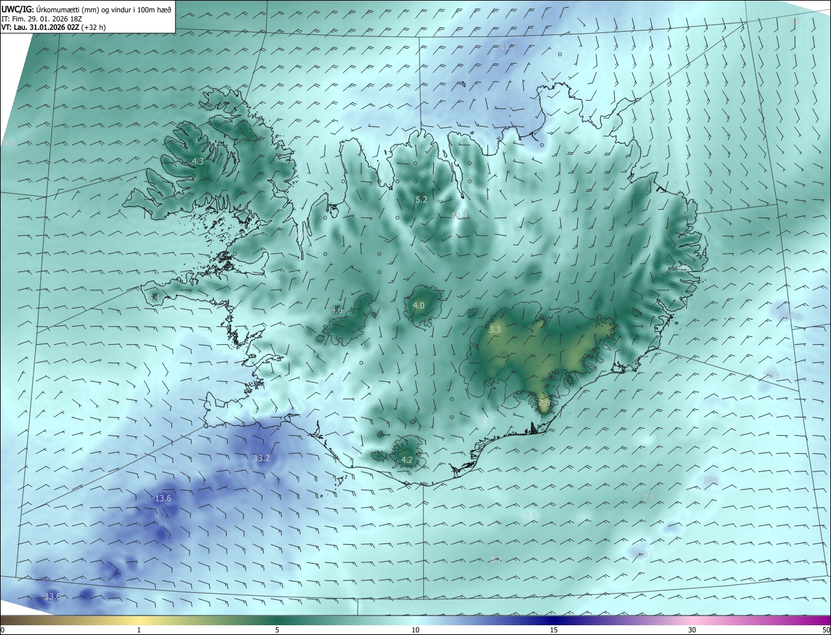The width and height of the screenshot is (831, 635).
Task: Click the 2.8 value label near the south coast
Action: [x=544, y=403]
